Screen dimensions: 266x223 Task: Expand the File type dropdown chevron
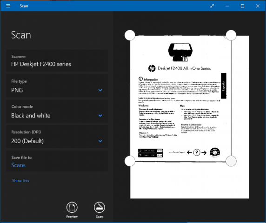pyautogui.click(x=100, y=90)
